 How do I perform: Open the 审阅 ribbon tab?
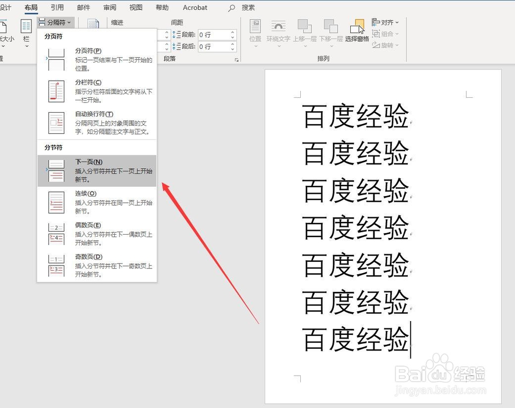pos(110,7)
